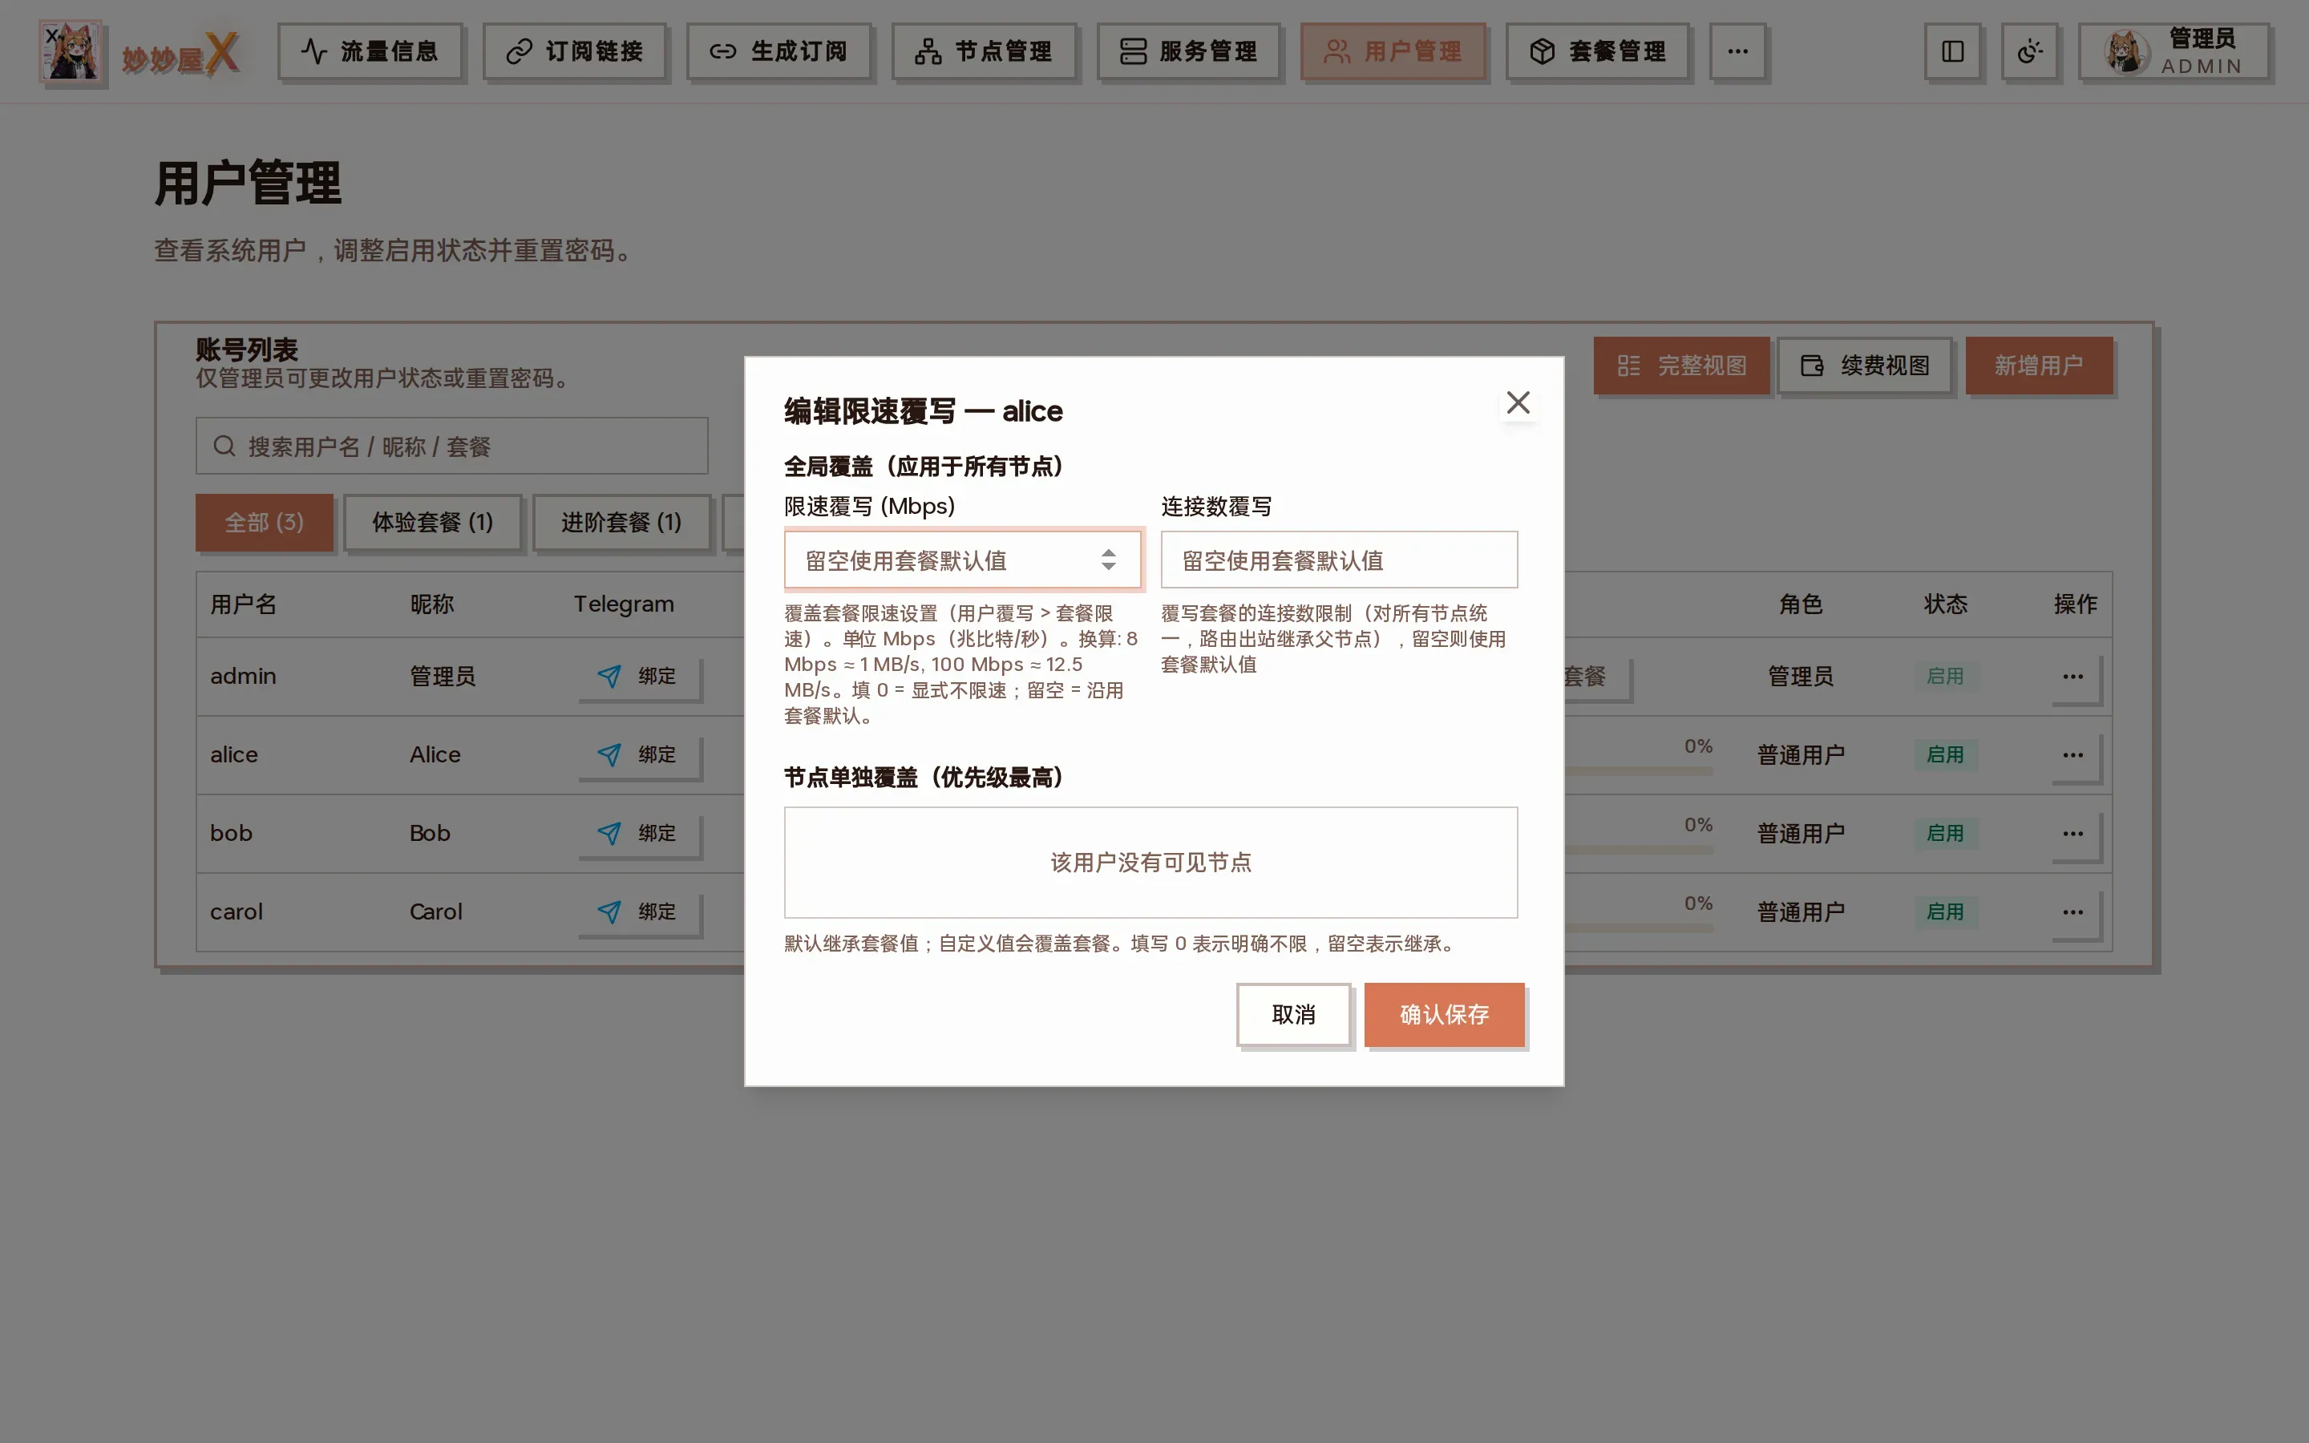Image resolution: width=2309 pixels, height=1443 pixels.
Task: Click the 启用 status badge for admin
Action: click(x=1944, y=677)
